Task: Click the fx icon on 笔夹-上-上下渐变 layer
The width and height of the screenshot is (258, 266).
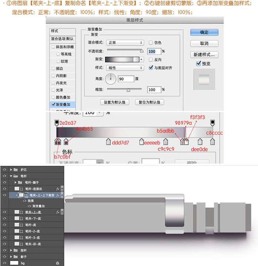Action: click(x=58, y=195)
